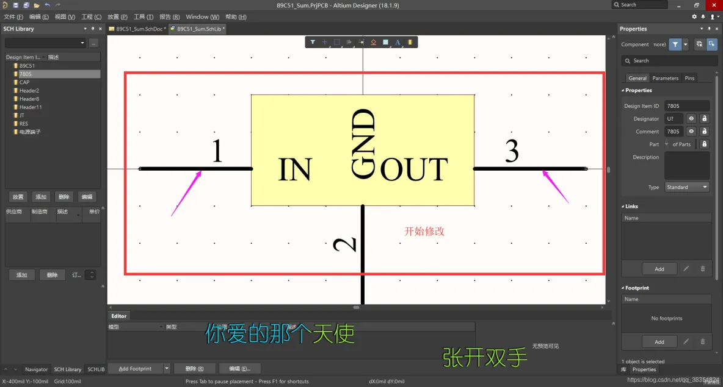Image resolution: width=723 pixels, height=387 pixels.
Task: Open the Type dropdown showing Standard
Action: [686, 187]
